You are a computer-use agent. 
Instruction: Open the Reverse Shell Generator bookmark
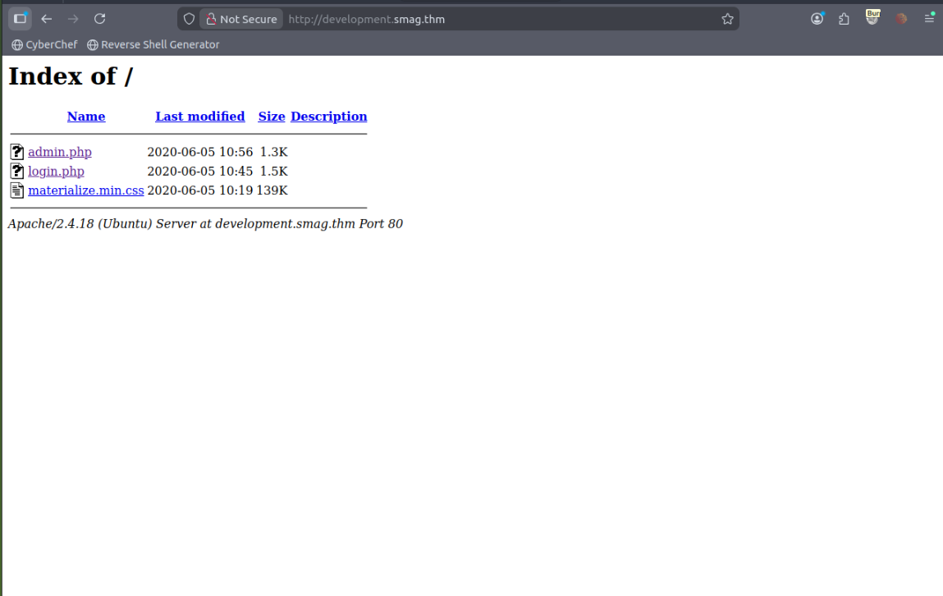[153, 44]
